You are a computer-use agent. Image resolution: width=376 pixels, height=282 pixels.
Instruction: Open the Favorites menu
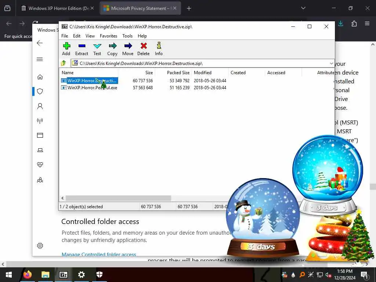tap(108, 36)
